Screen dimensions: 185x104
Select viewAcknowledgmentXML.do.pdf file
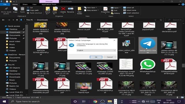click(x=41, y=86)
